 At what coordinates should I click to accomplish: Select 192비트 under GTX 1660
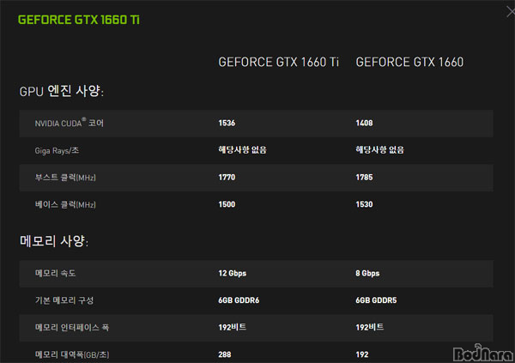[369, 327]
